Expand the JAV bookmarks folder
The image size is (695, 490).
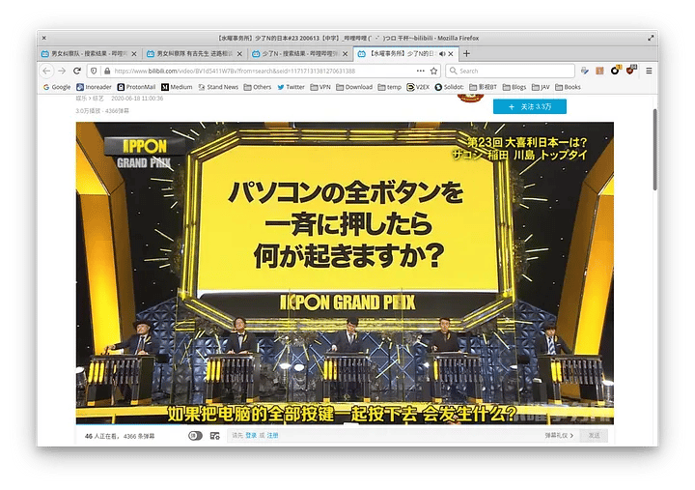coord(541,87)
